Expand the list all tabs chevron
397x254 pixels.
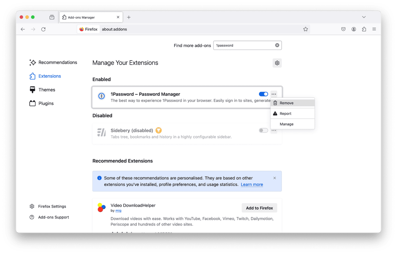364,17
